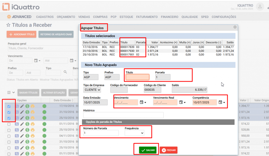Check the row checkbox for value 528,86
The image size is (269, 156).
click(x=9, y=130)
